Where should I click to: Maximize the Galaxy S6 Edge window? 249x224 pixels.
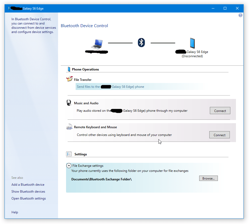pos(225,8)
